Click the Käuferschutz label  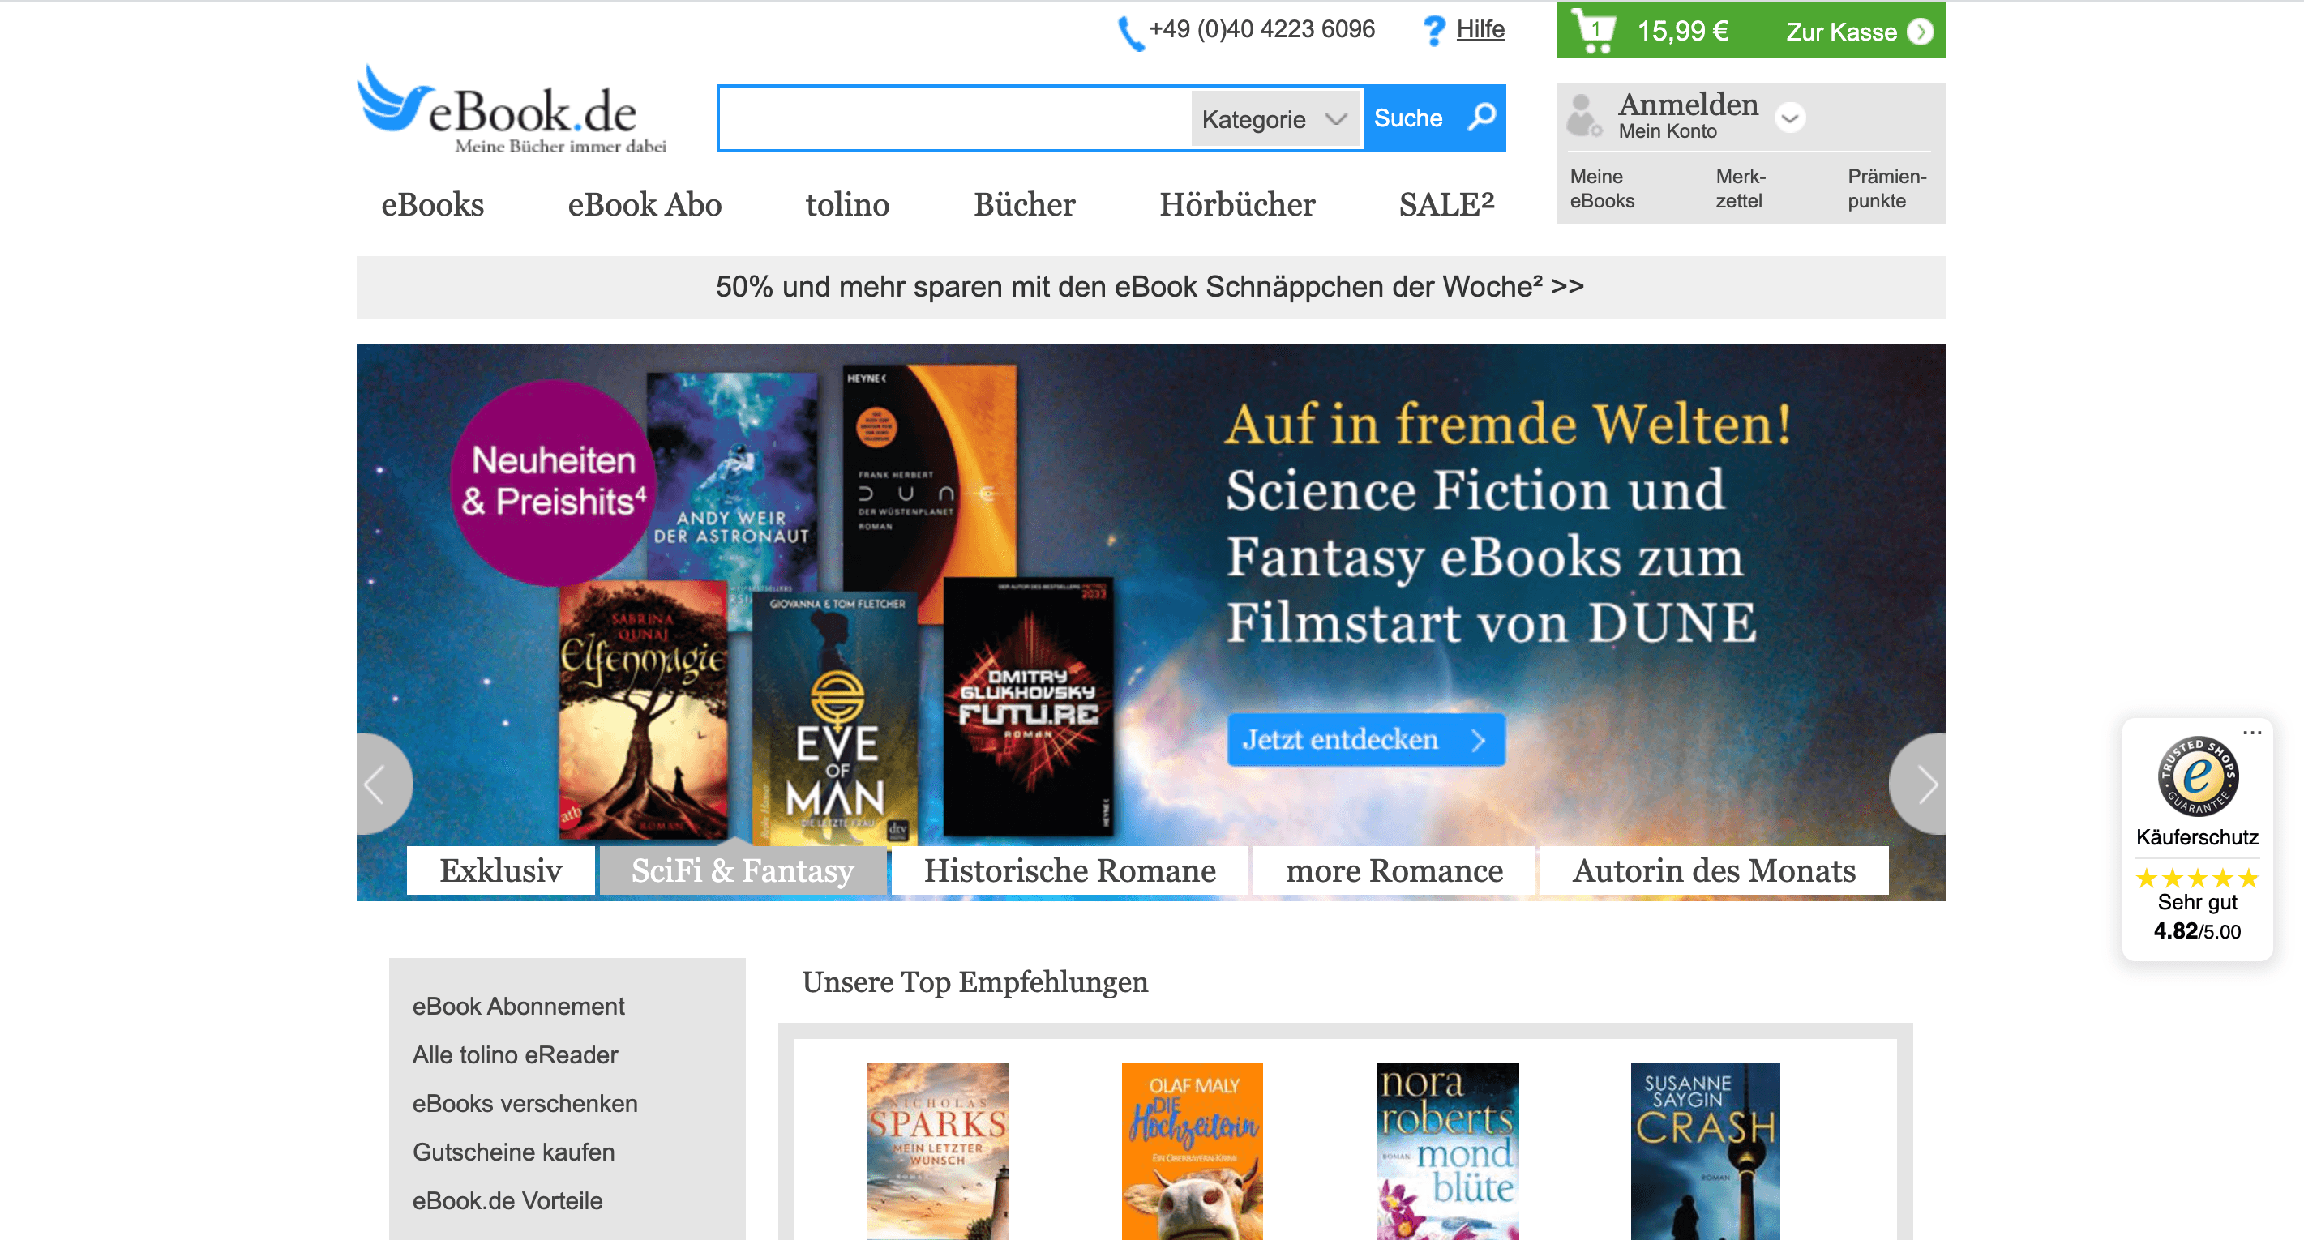pyautogui.click(x=2198, y=838)
